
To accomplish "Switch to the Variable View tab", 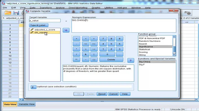I will click(x=27, y=104).
